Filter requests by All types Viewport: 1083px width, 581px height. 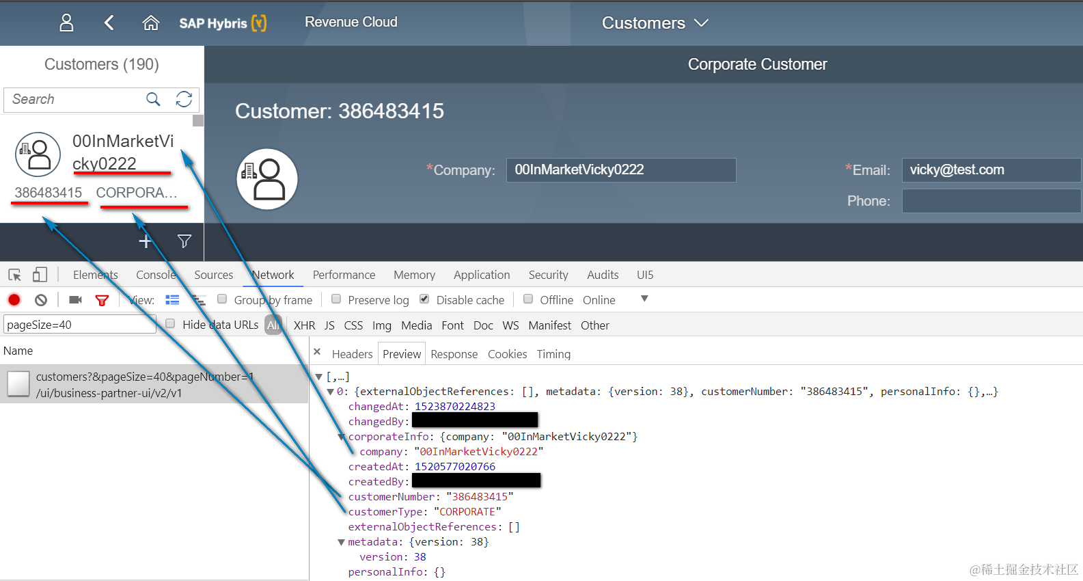click(x=273, y=325)
